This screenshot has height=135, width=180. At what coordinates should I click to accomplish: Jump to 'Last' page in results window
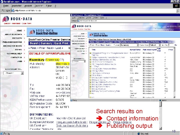coord(108,45)
